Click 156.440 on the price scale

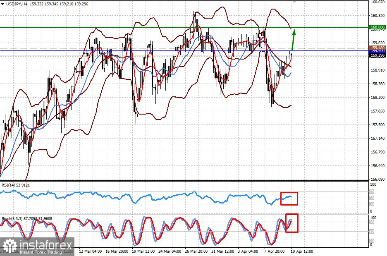377,166
